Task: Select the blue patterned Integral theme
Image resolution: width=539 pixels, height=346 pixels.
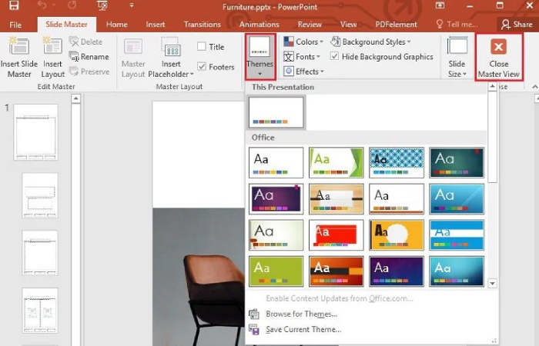Action: tap(397, 162)
